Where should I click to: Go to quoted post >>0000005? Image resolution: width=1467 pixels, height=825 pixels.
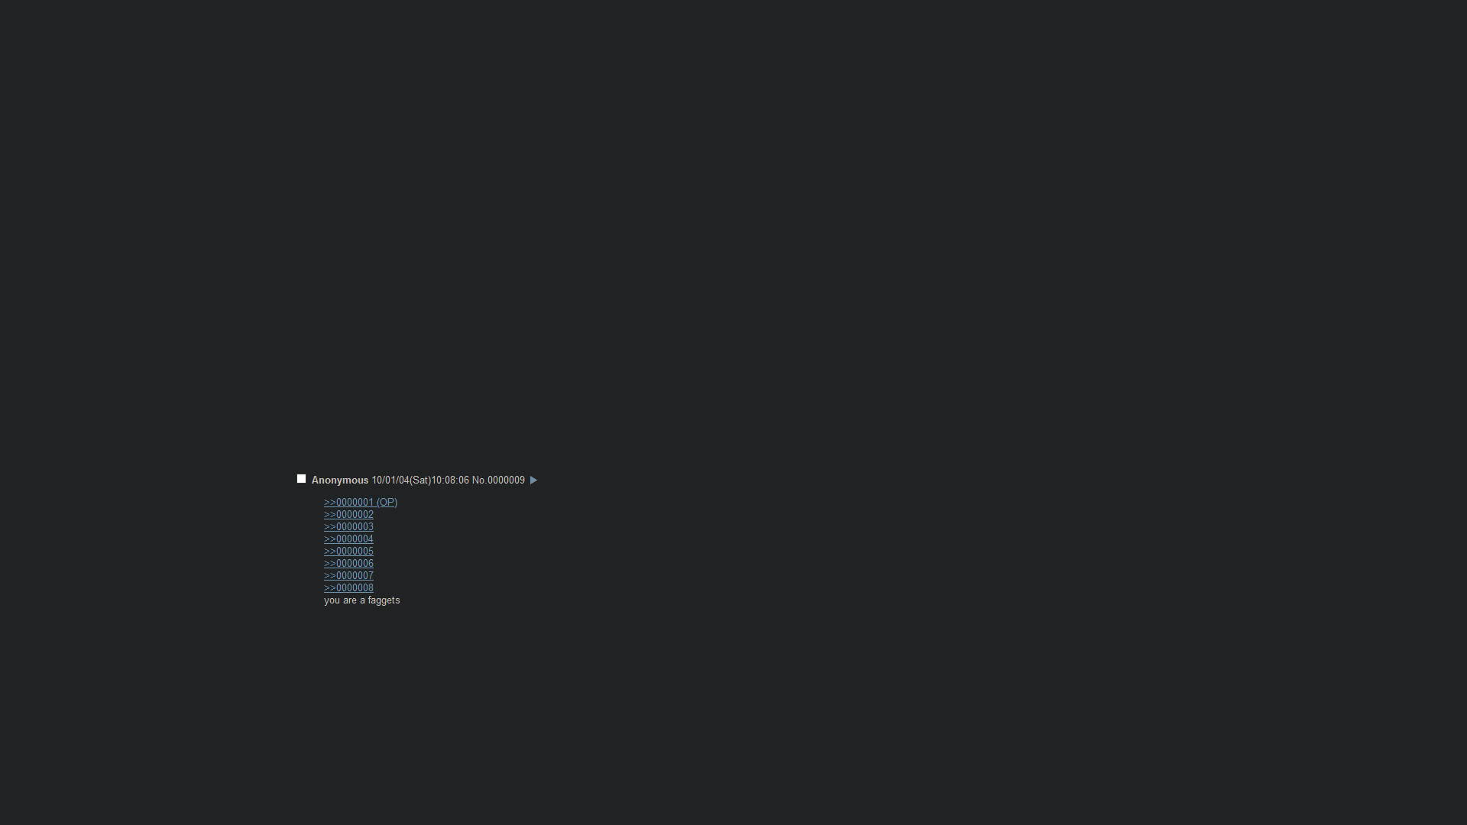coord(348,552)
